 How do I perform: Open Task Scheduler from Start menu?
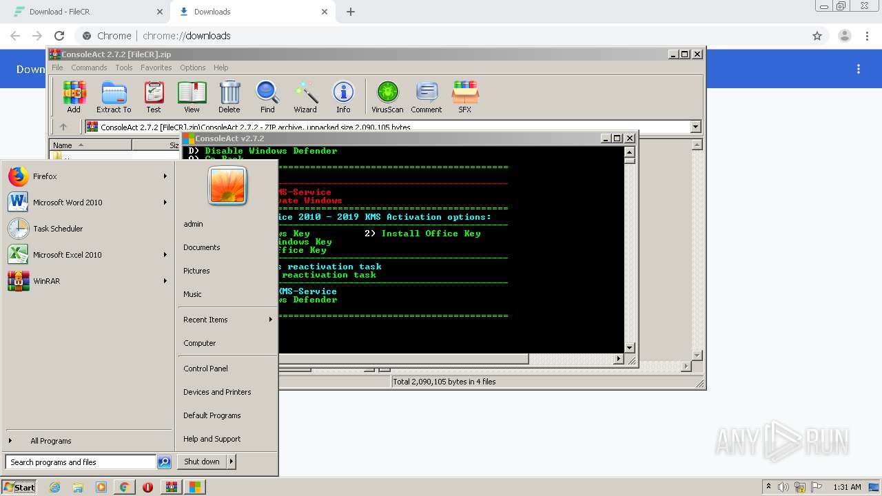point(88,229)
